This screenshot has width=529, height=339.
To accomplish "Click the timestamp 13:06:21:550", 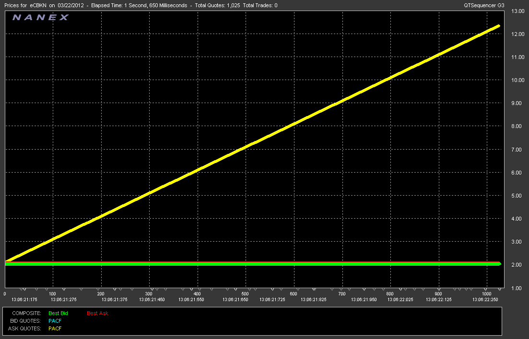I will 191,300.
